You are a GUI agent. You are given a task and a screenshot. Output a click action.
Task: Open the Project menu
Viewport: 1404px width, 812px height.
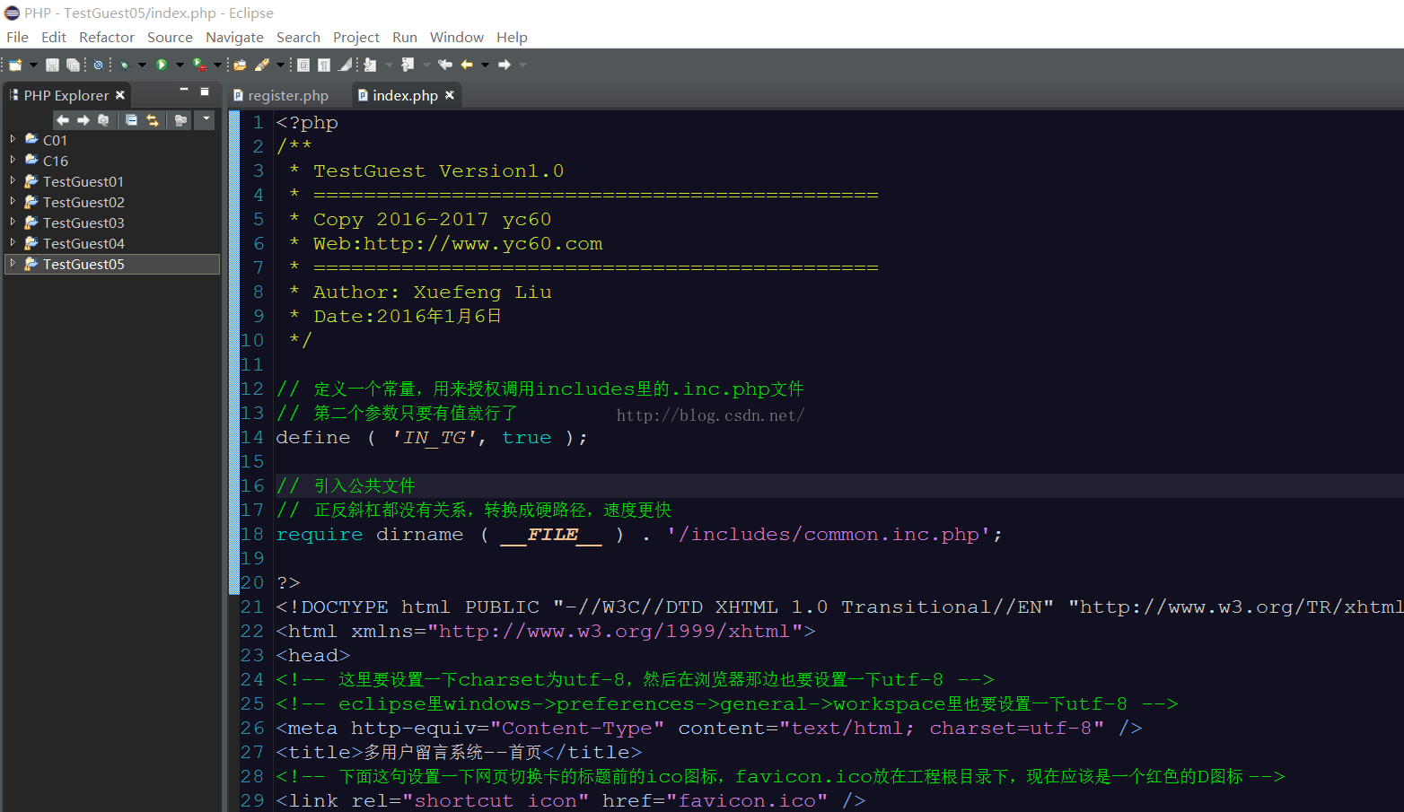click(356, 37)
